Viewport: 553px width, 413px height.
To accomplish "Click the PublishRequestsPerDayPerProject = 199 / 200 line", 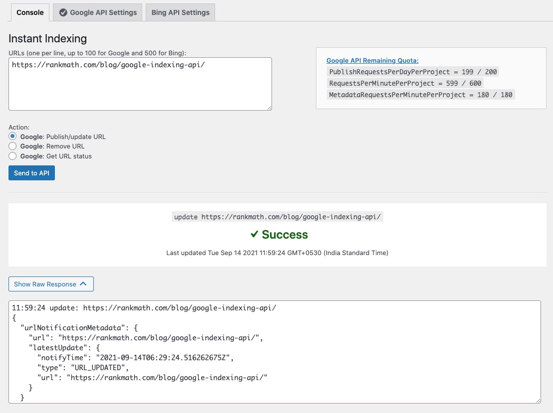I will coord(413,72).
